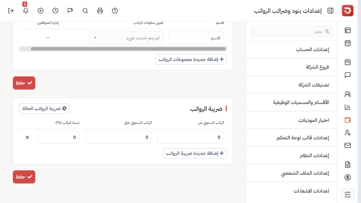
Task: Save salary groups with upper 'حفظ' button
Action: click(x=24, y=83)
